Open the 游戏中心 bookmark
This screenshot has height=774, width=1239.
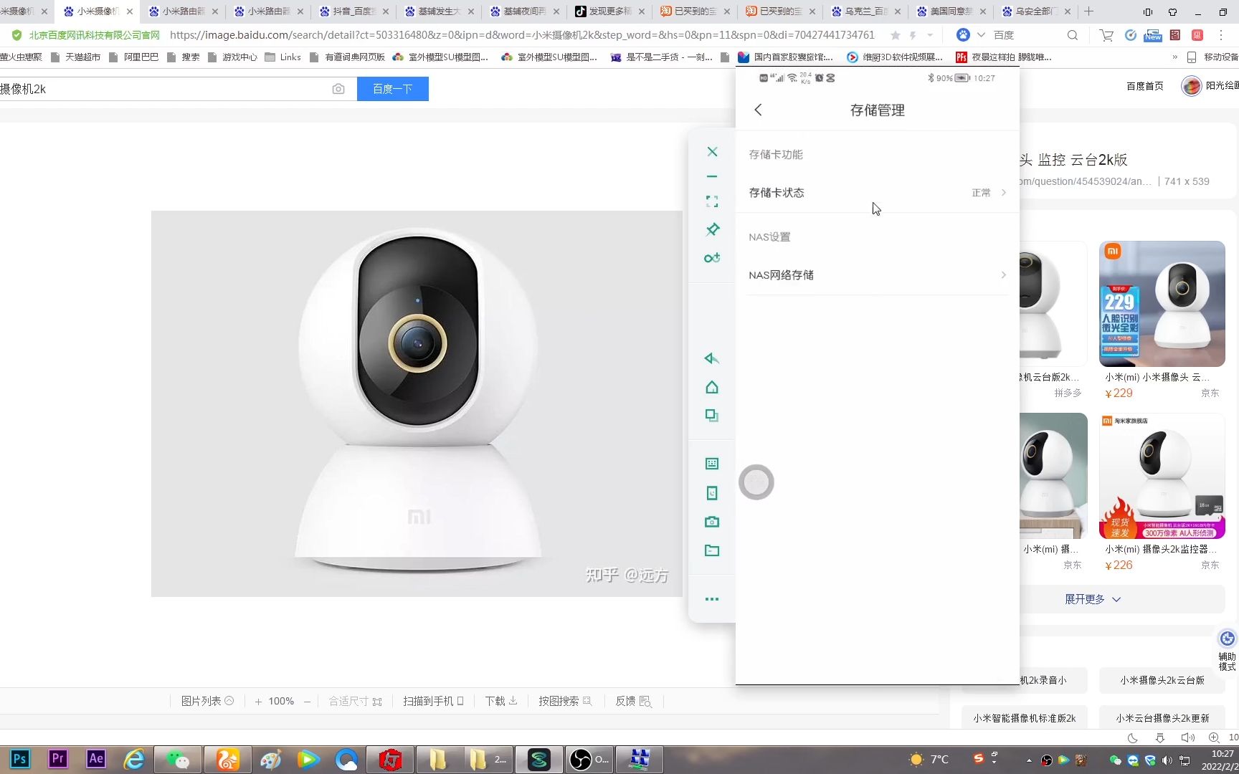point(232,57)
